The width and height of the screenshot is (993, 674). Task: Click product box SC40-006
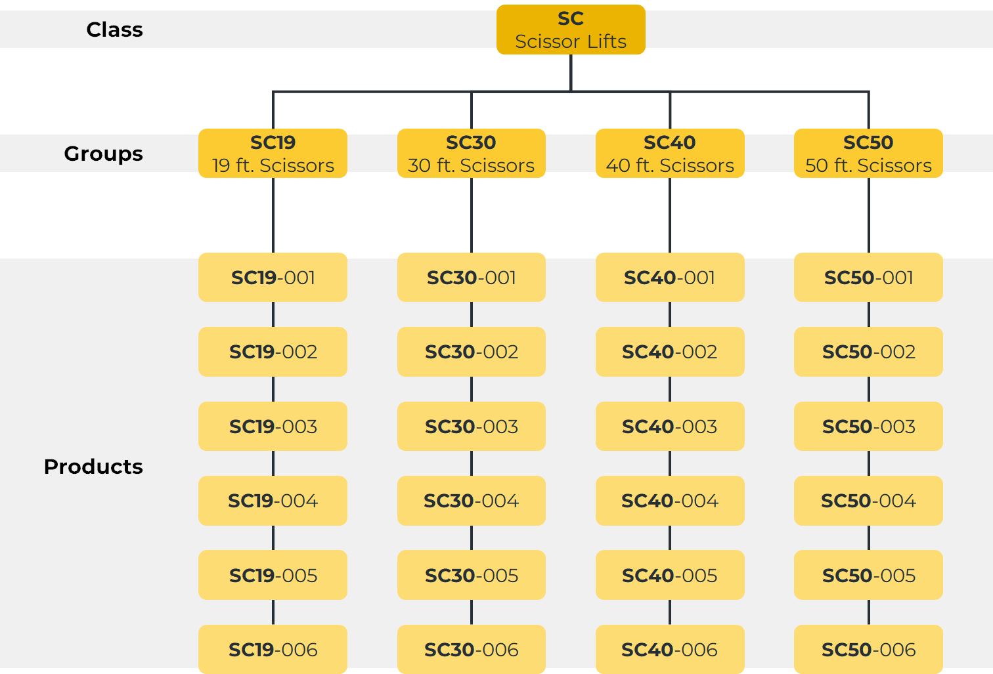coord(670,650)
